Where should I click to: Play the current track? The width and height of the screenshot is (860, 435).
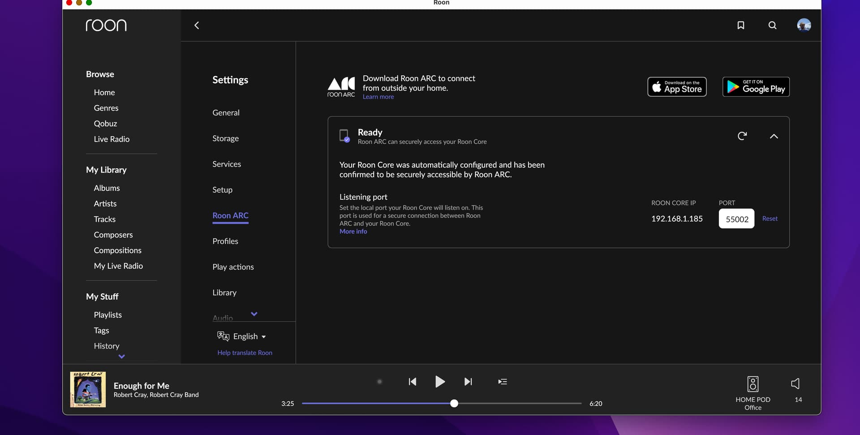(440, 382)
